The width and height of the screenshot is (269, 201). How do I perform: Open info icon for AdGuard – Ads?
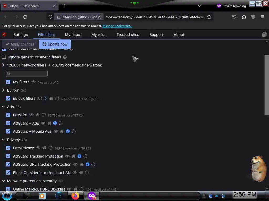55,123
